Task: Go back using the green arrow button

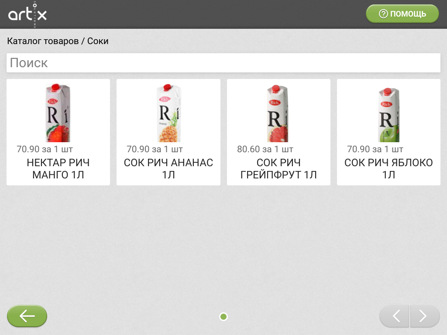Action: tap(27, 316)
